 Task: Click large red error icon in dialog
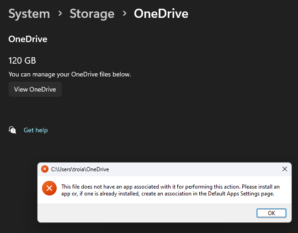coord(49,189)
